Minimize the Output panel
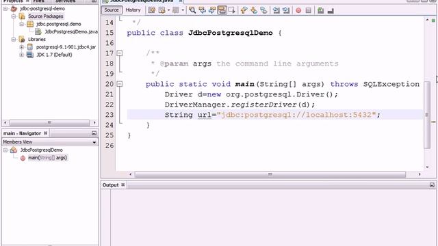Image resolution: width=438 pixels, height=246 pixels. click(x=432, y=185)
